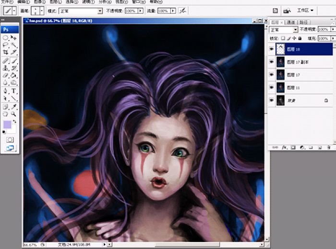Image resolution: width=336 pixels, height=249 pixels.
Task: Click the Ps logo on toolbox
Action: pyautogui.click(x=10, y=30)
